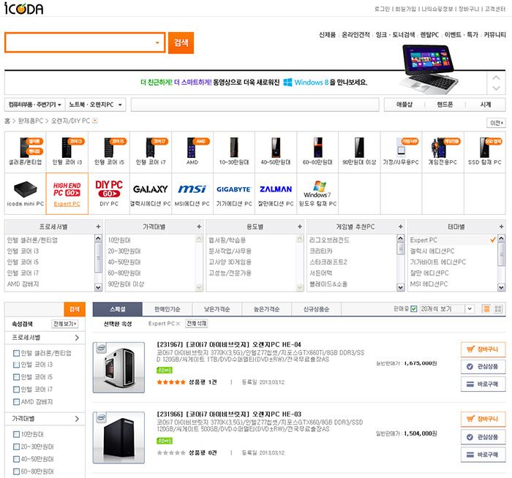Open the search box dropdown arrow
Image resolution: width=512 pixels, height=478 pixels.
point(157,42)
